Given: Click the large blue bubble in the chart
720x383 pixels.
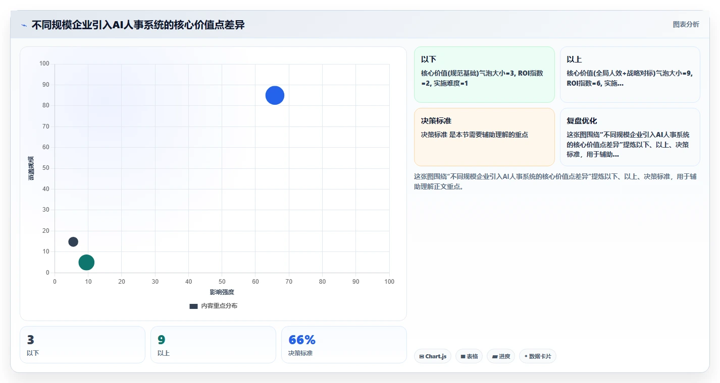Looking at the screenshot, I should tap(275, 95).
